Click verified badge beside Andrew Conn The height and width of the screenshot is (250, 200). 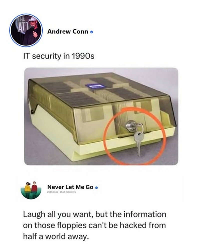(91, 32)
